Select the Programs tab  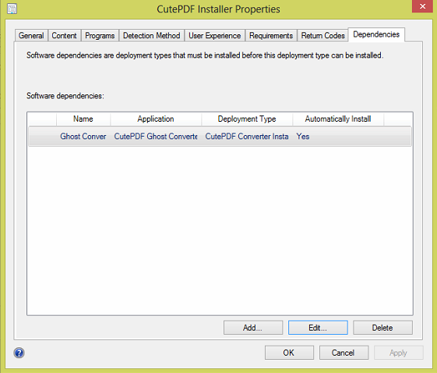click(x=100, y=35)
